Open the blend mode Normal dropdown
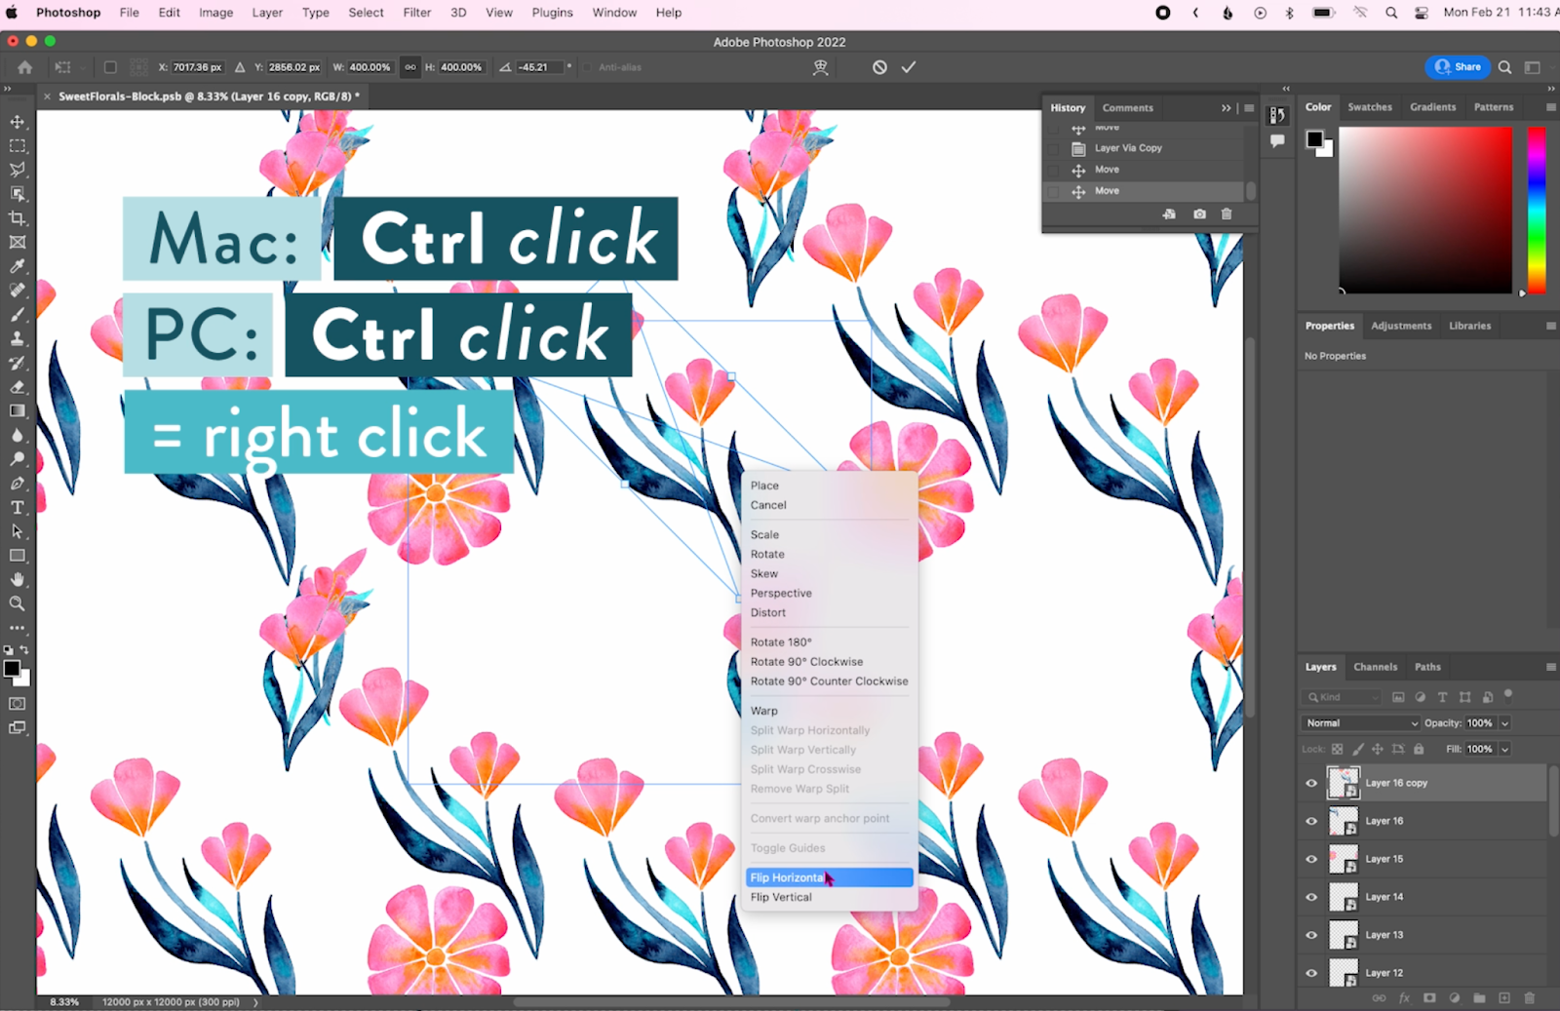Image resolution: width=1560 pixels, height=1011 pixels. pos(1359,722)
